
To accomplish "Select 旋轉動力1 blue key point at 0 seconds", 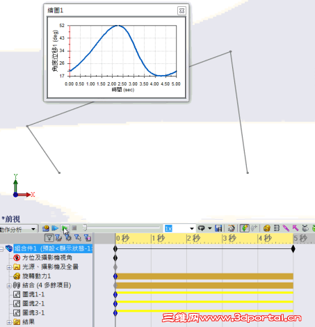I will [115, 276].
